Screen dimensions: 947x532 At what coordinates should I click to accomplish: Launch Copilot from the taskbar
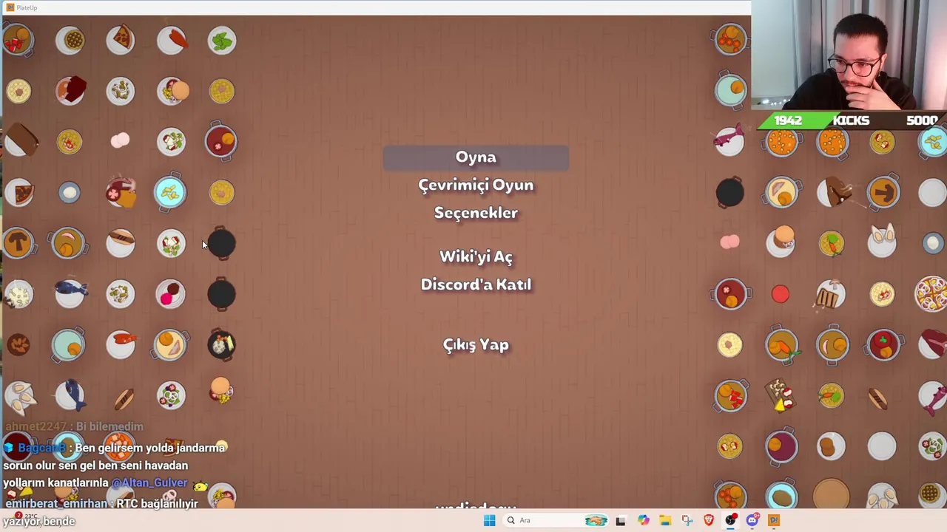643,520
